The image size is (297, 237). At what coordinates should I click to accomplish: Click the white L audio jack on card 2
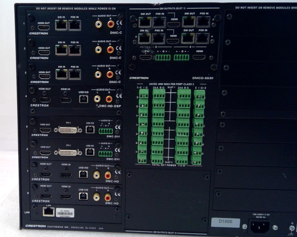98,50
